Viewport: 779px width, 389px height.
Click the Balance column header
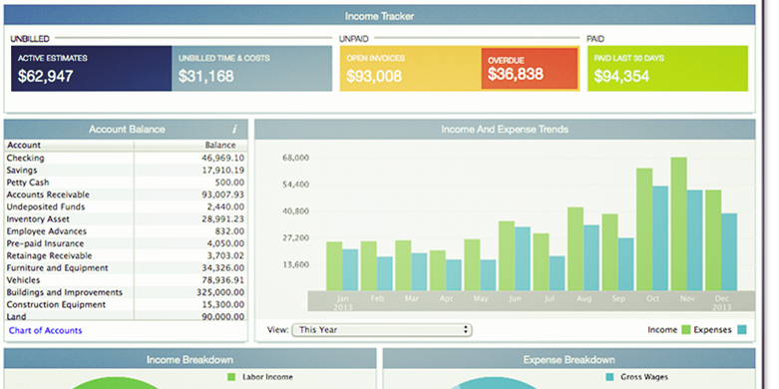[x=191, y=146]
